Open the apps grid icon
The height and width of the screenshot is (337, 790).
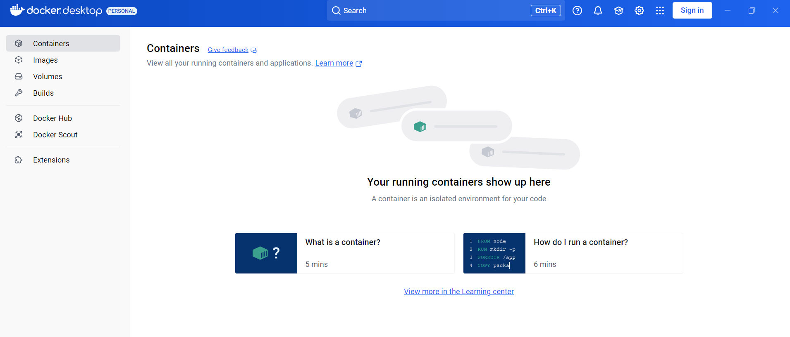(x=660, y=11)
